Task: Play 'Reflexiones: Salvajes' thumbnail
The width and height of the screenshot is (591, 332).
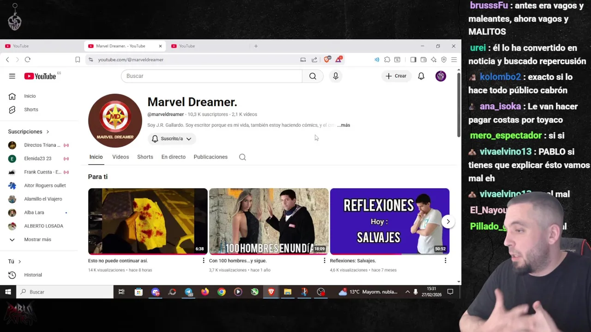Action: coord(390,221)
